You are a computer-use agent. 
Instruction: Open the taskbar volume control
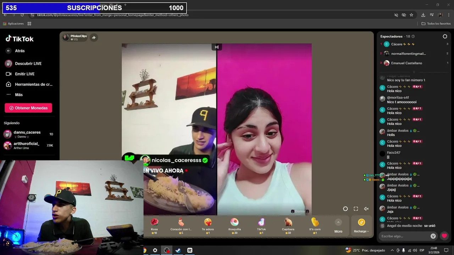coord(415,250)
